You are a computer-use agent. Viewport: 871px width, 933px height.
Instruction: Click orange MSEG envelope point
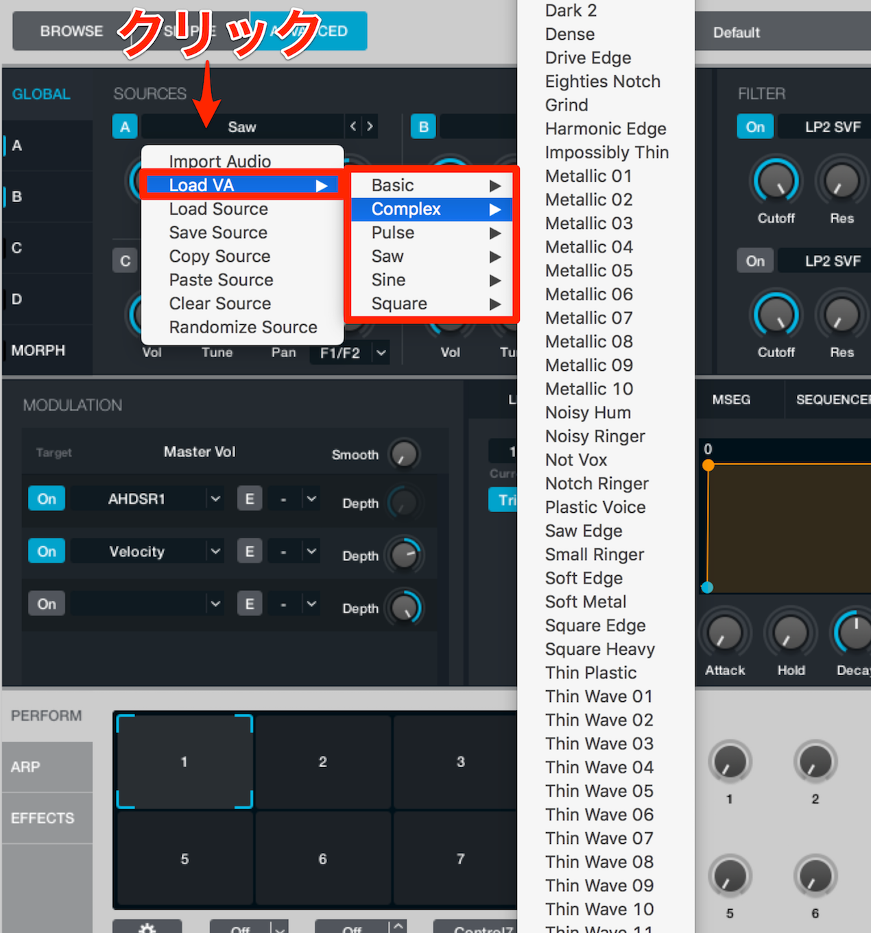[x=708, y=465]
